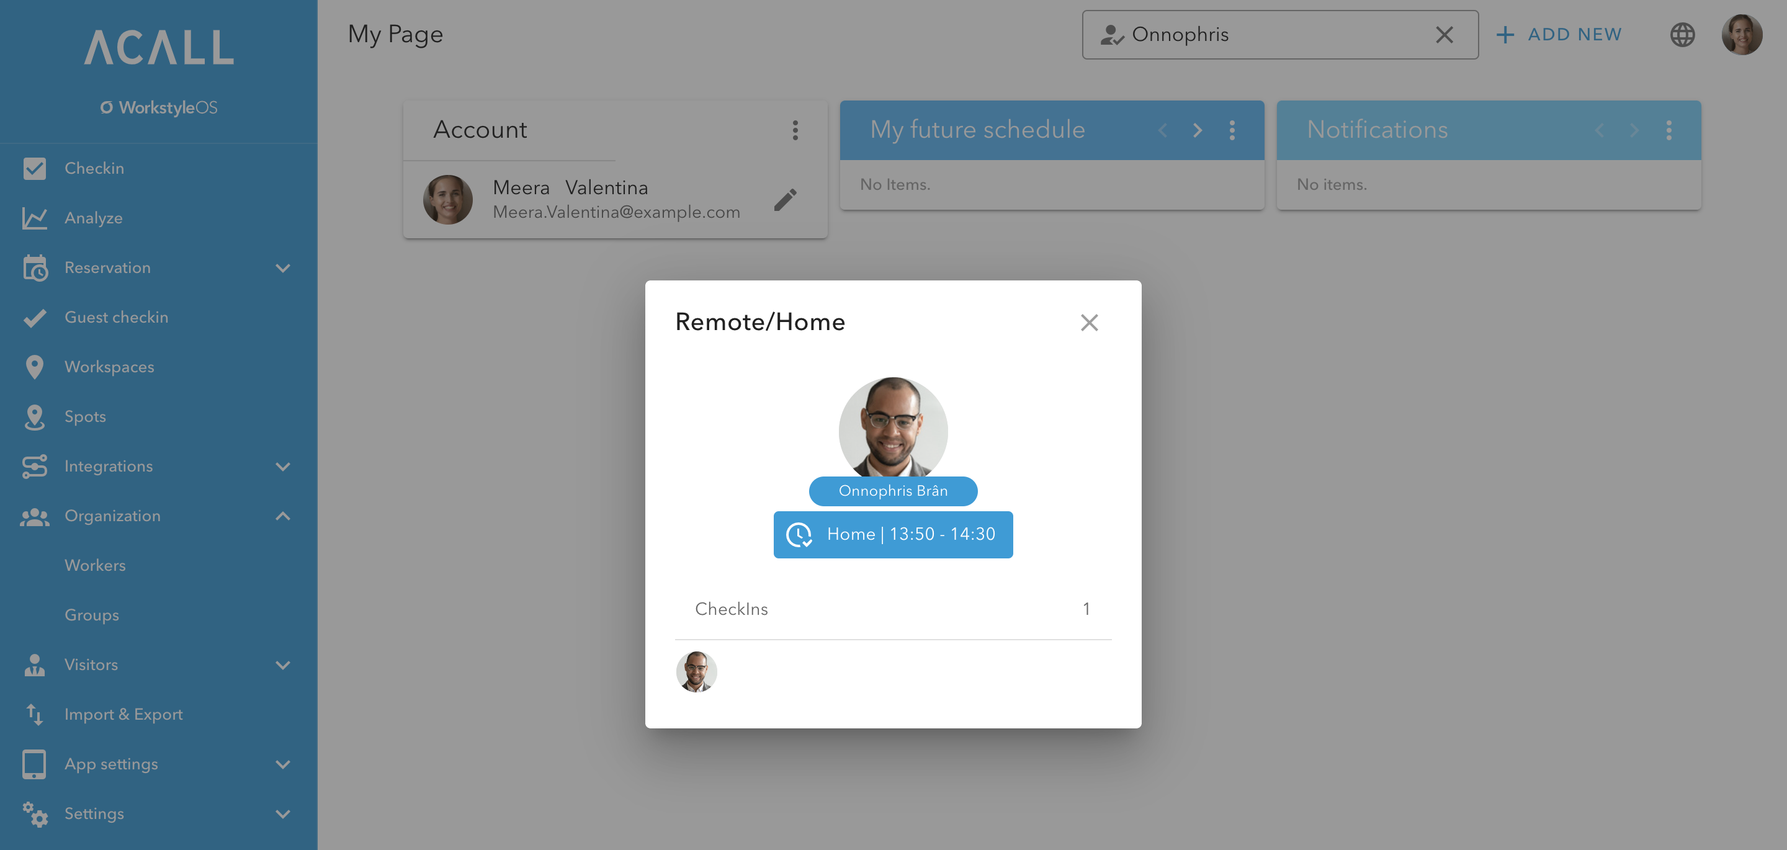Screen dimensions: 1787x850
Task: Click the Remote/Home dialog title
Action: click(x=759, y=322)
